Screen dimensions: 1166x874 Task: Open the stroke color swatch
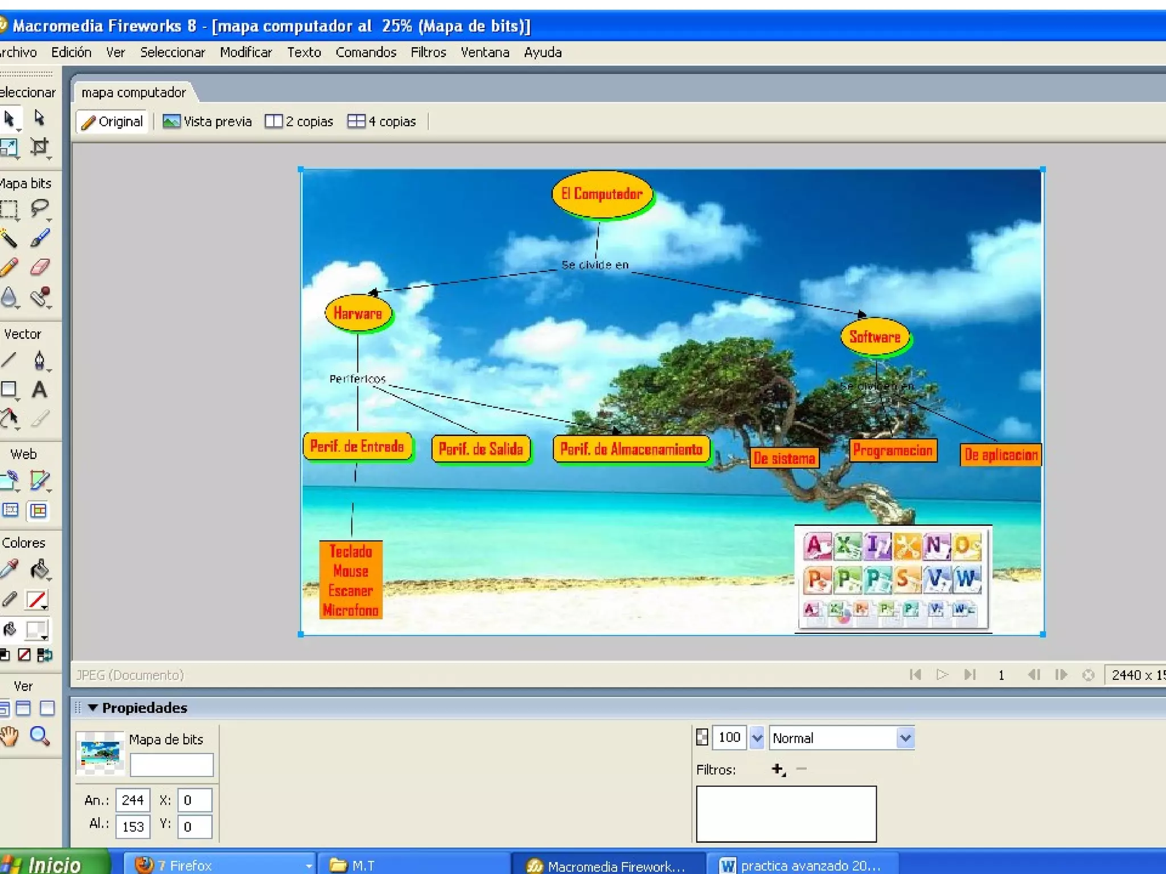click(x=37, y=600)
